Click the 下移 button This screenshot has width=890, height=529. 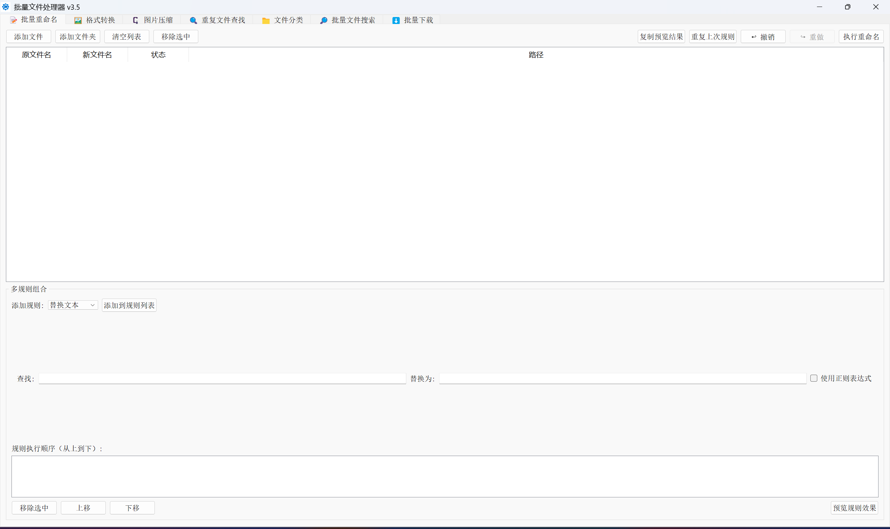(133, 507)
